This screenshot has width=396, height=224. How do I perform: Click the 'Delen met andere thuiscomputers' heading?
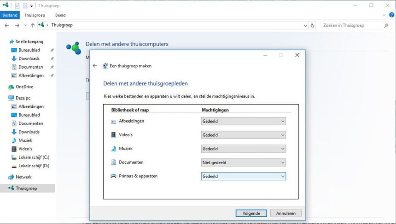tap(127, 44)
